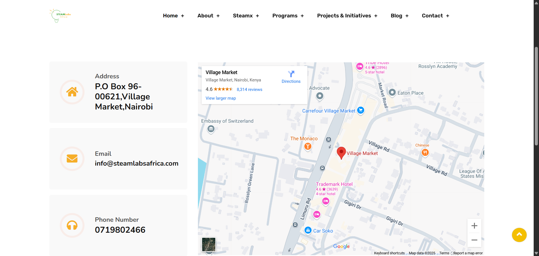Screen dimensions: 539x256
Task: Click the bus stop icon near The Monaco
Action: (328, 140)
